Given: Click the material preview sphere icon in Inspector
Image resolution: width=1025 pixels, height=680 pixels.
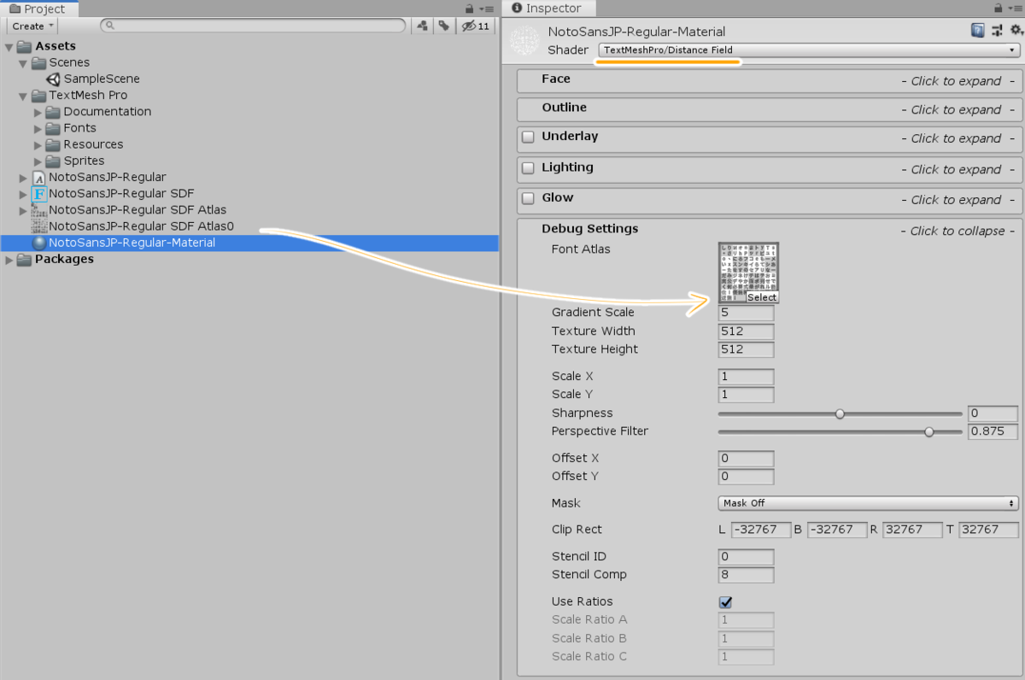Looking at the screenshot, I should coord(524,42).
